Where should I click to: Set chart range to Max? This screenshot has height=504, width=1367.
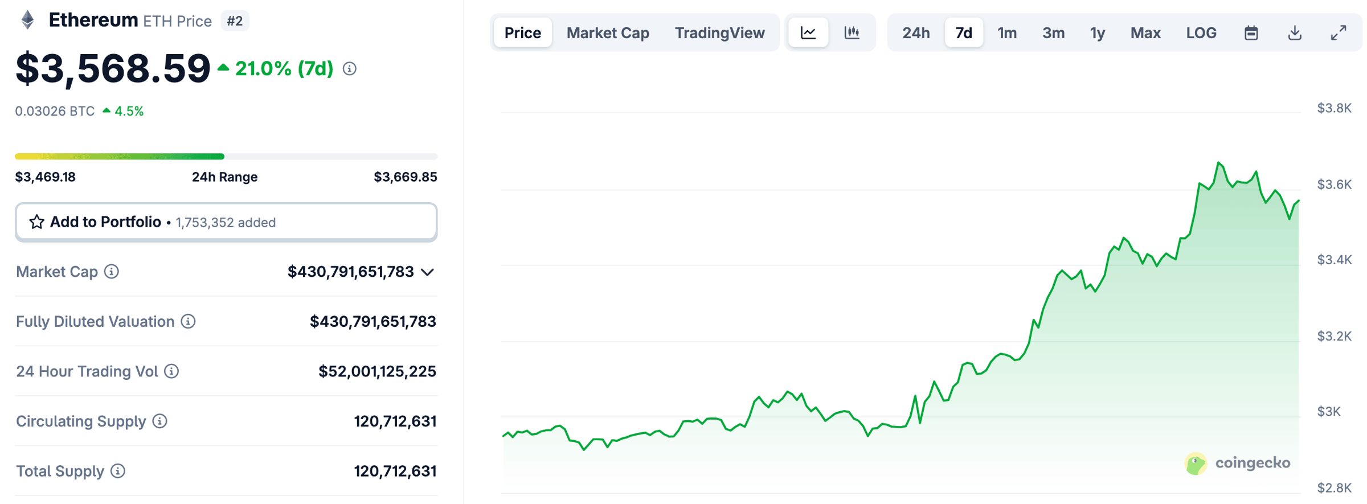[x=1145, y=33]
